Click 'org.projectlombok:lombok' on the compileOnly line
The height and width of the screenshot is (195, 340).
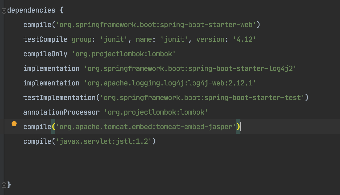[124, 54]
